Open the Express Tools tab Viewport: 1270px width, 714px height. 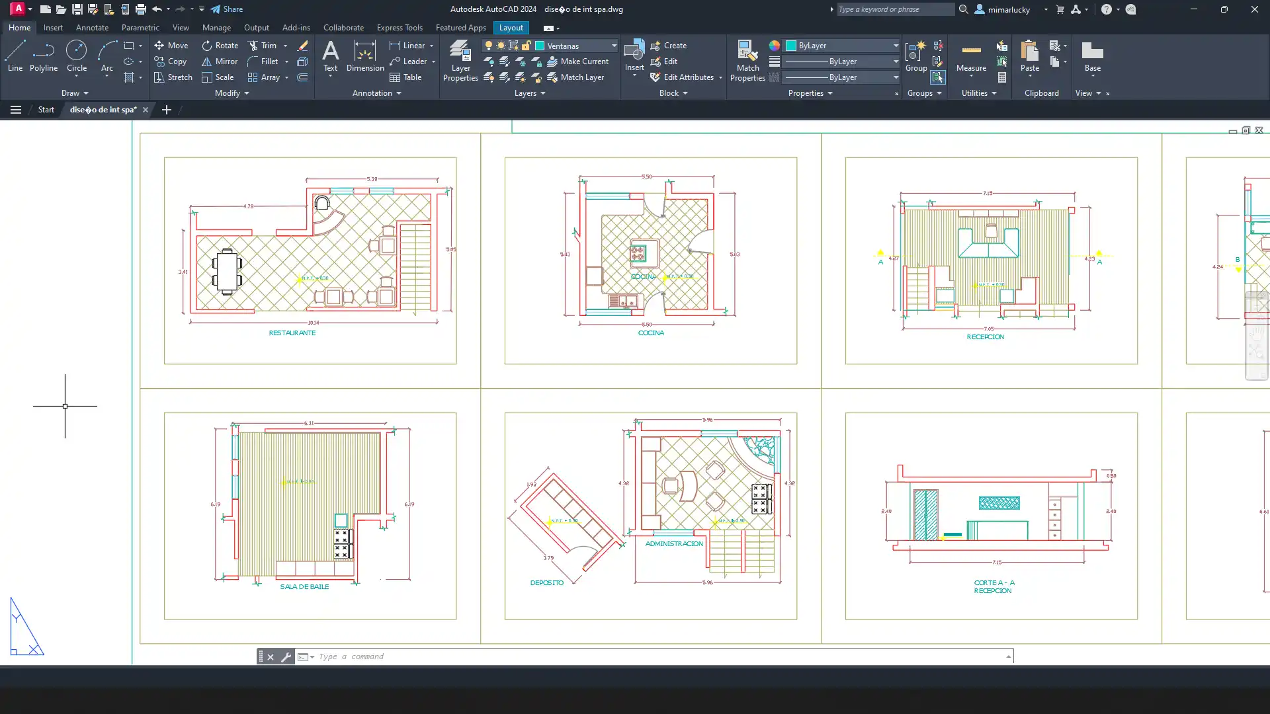(x=399, y=28)
